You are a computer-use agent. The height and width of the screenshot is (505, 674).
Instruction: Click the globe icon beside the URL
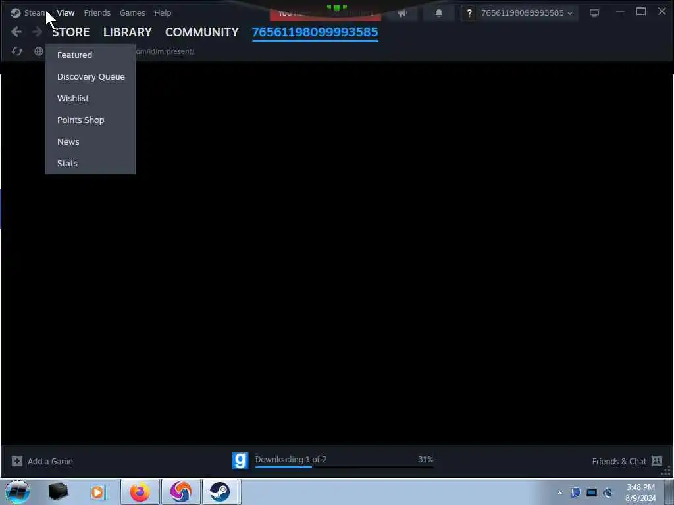click(x=39, y=51)
